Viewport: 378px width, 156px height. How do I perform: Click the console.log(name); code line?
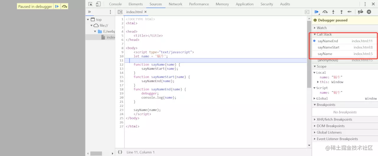point(159,97)
